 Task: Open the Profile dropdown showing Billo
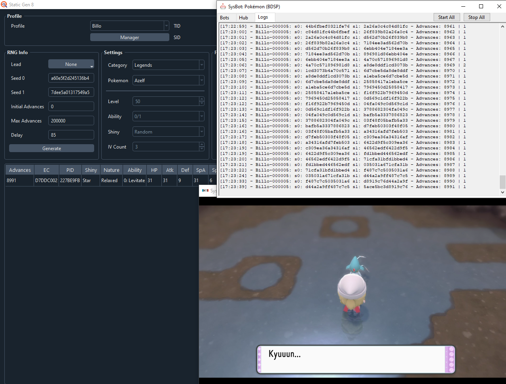tap(130, 26)
